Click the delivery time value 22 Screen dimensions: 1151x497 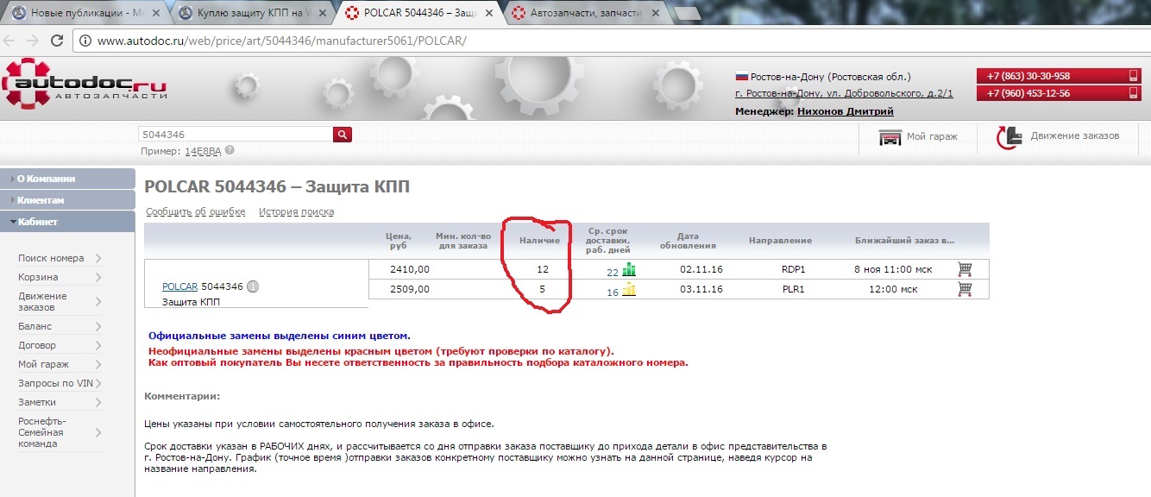[x=613, y=272]
